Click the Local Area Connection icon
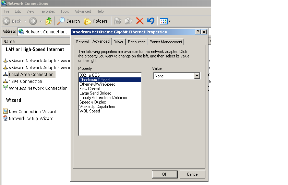Screen dimensions: 288x185 tap(5, 74)
